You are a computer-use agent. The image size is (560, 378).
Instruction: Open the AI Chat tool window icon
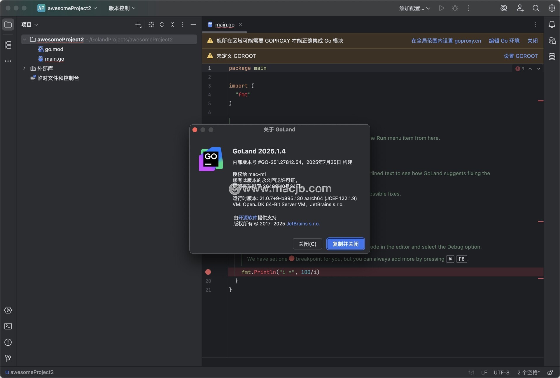click(552, 41)
